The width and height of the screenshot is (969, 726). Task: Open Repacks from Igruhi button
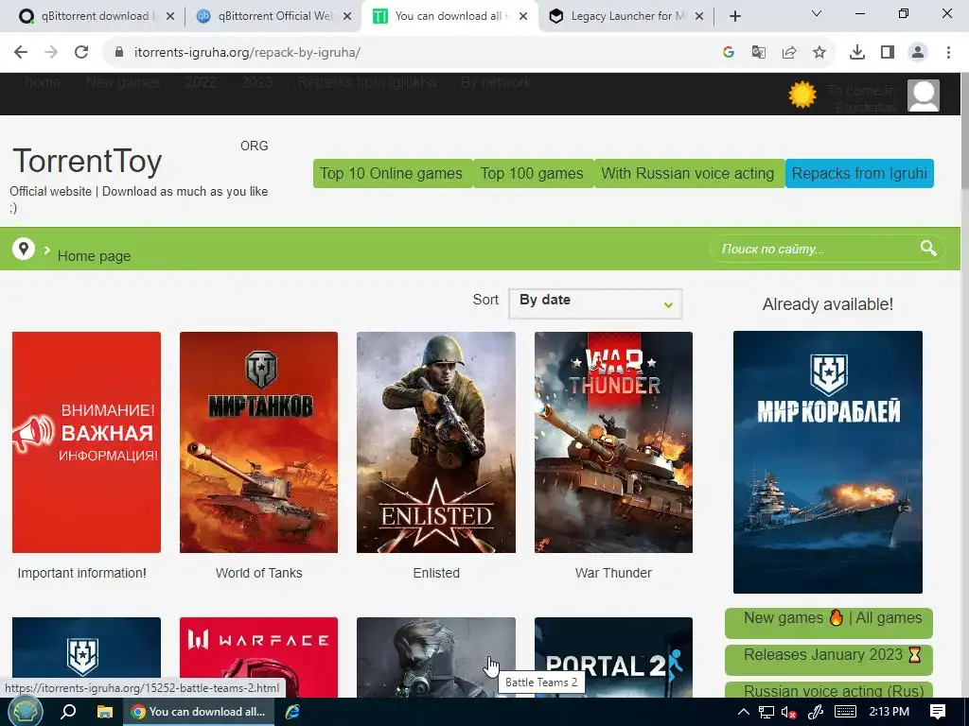pos(859,174)
